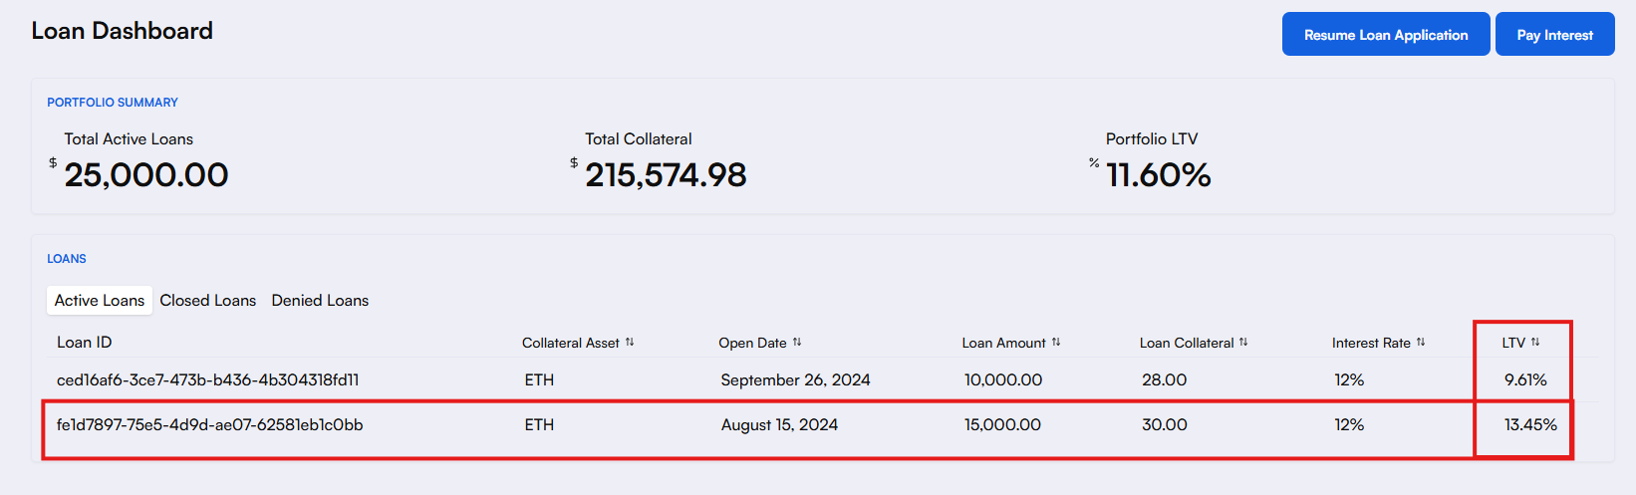Click the Loan Dashboard heading
Image resolution: width=1636 pixels, height=495 pixels.
click(x=122, y=31)
